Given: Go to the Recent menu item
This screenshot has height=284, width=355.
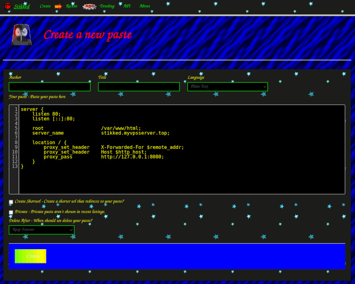Looking at the screenshot, I should (71, 6).
